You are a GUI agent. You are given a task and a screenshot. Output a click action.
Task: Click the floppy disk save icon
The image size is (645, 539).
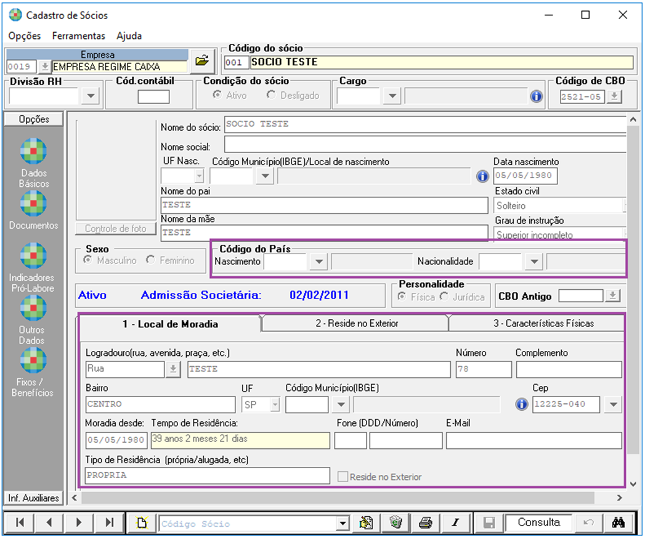[489, 523]
